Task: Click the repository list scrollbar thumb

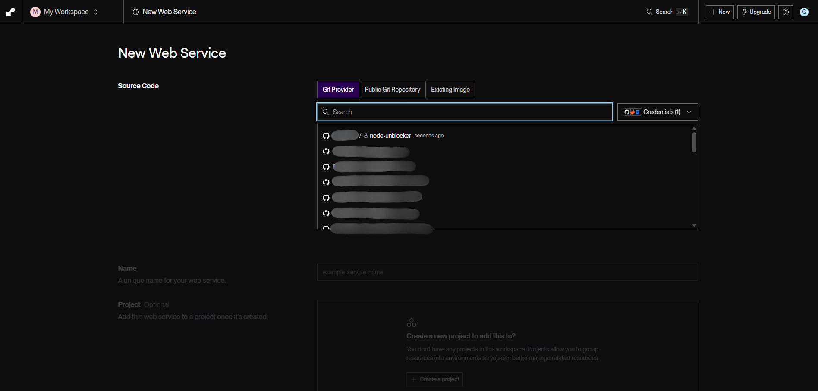Action: (x=694, y=142)
